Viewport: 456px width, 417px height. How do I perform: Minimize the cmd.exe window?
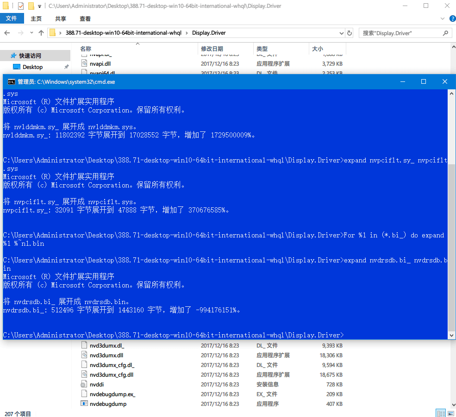(x=402, y=82)
